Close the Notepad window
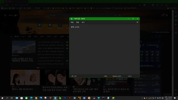 137,19
